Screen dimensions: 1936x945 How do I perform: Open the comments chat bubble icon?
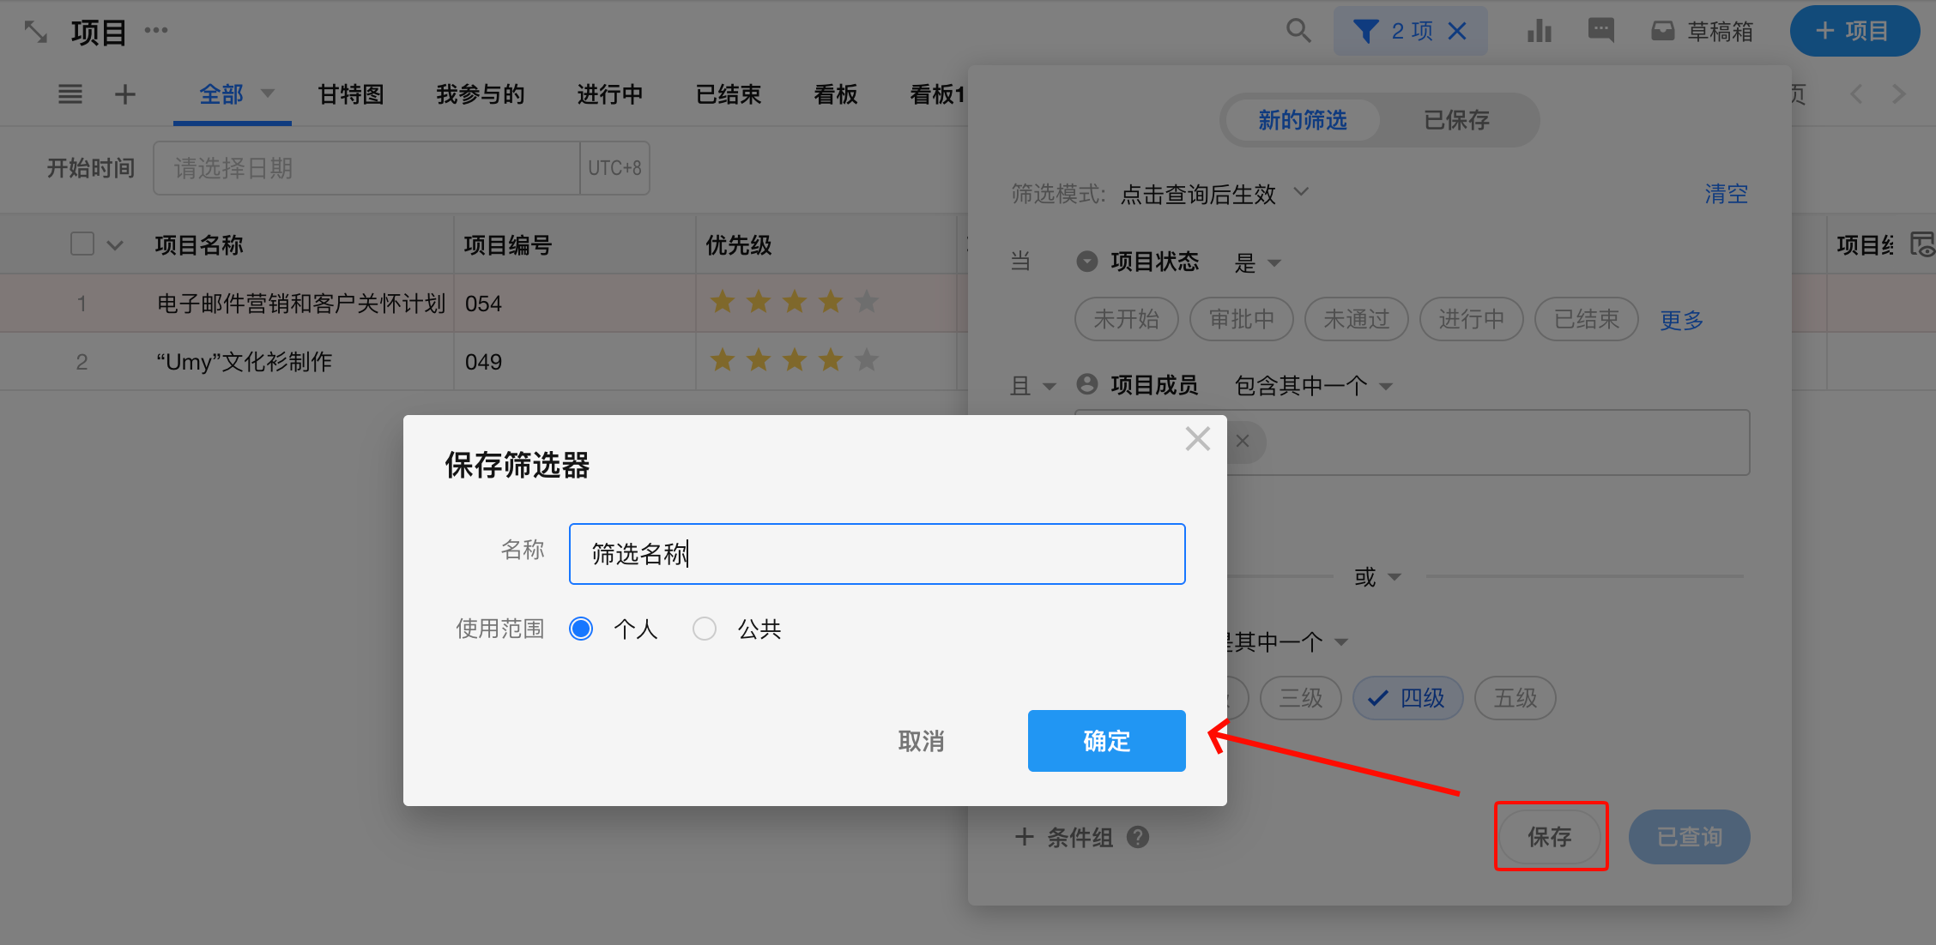1600,31
